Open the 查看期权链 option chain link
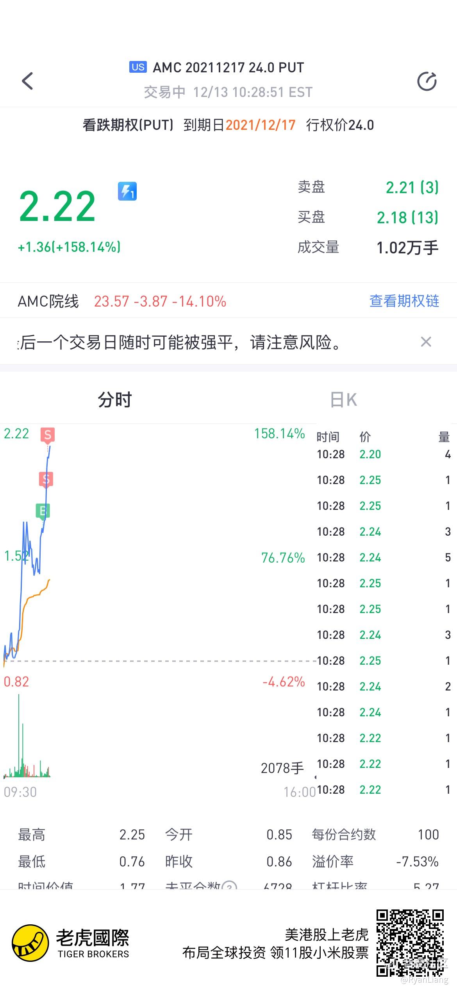Image resolution: width=457 pixels, height=990 pixels. 404,301
